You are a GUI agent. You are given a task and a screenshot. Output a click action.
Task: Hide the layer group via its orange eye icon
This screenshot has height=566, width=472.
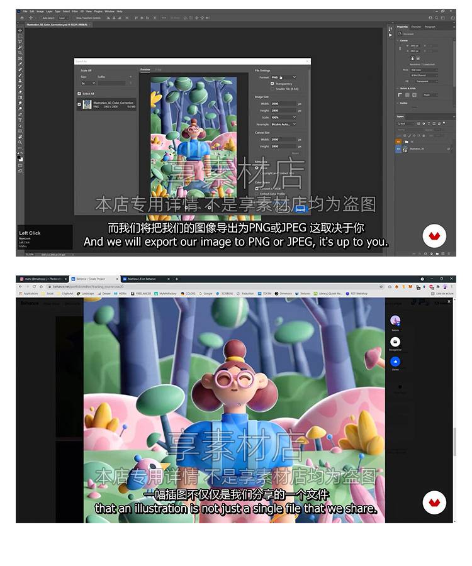(399, 142)
